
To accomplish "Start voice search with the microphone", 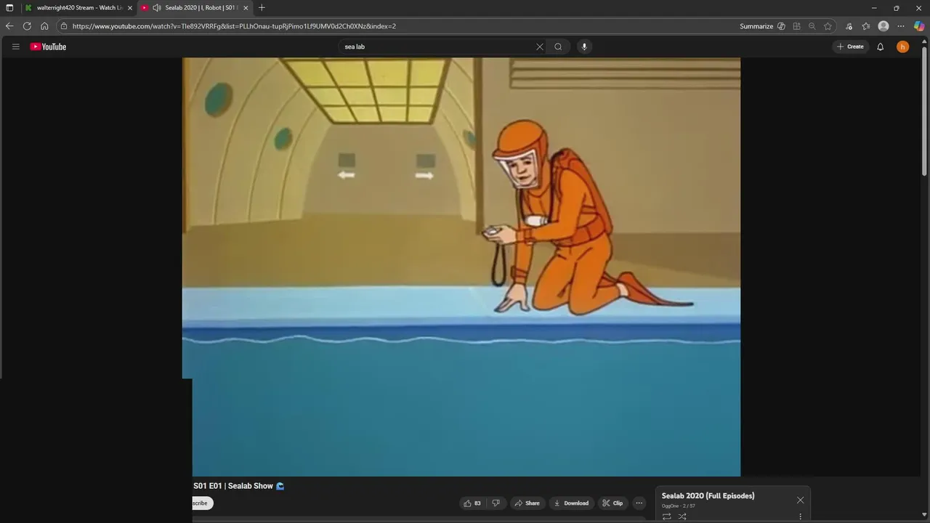I will tap(583, 46).
